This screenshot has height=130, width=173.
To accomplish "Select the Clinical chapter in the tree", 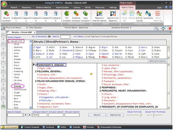I will tap(17, 87).
